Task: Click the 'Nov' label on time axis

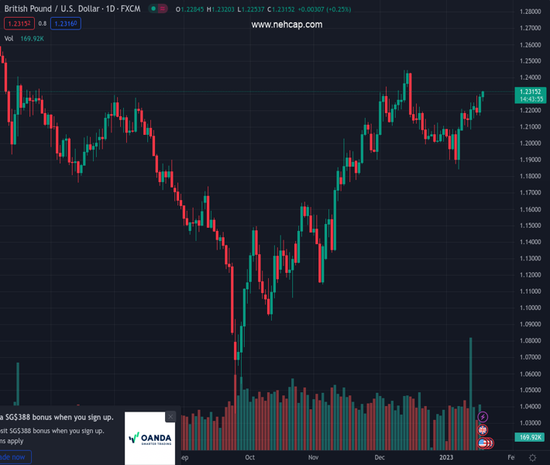Action: click(x=314, y=457)
